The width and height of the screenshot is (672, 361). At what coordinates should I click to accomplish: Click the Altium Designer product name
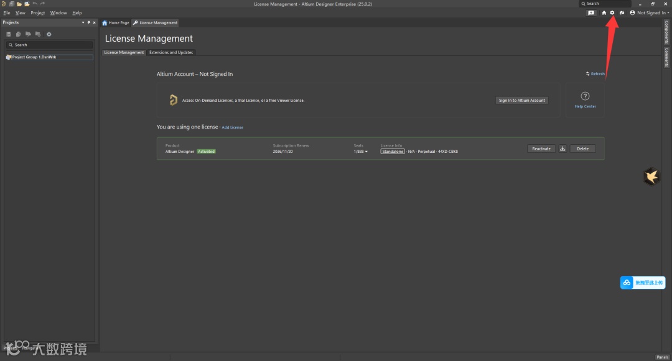(x=180, y=152)
